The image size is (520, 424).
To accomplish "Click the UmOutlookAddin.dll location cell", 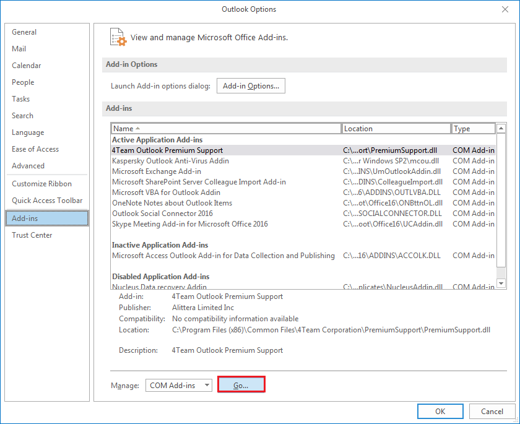I will (392, 171).
